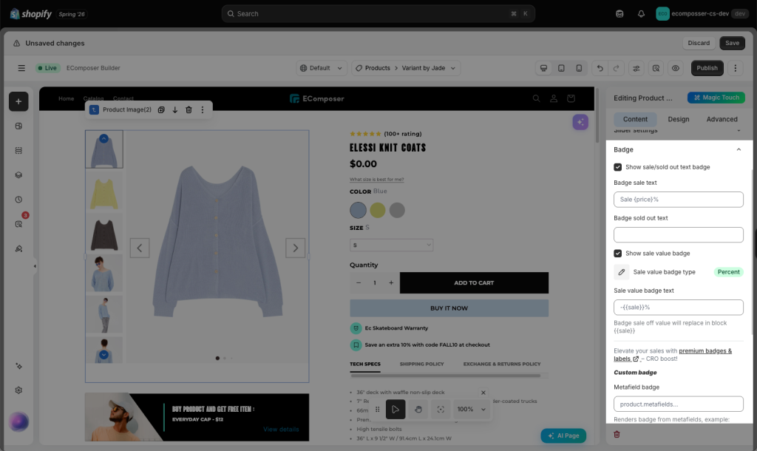The height and width of the screenshot is (451, 757).
Task: Open Shopify notifications bell
Action: [641, 14]
